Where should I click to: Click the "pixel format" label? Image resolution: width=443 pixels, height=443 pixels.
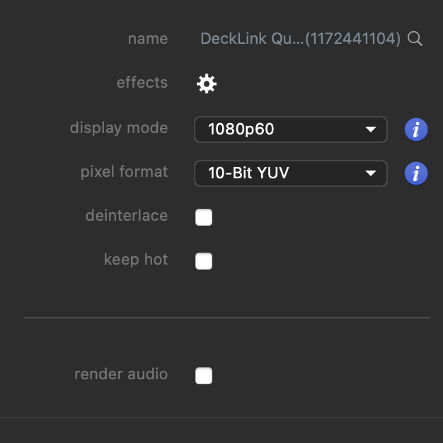coord(124,172)
